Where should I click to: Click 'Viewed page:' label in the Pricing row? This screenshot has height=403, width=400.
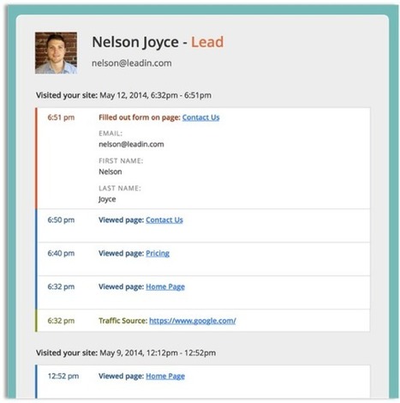click(x=122, y=254)
